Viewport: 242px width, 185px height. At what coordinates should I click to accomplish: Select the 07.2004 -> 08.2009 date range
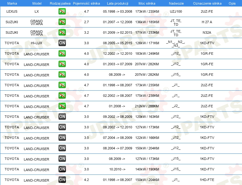click(x=118, y=138)
